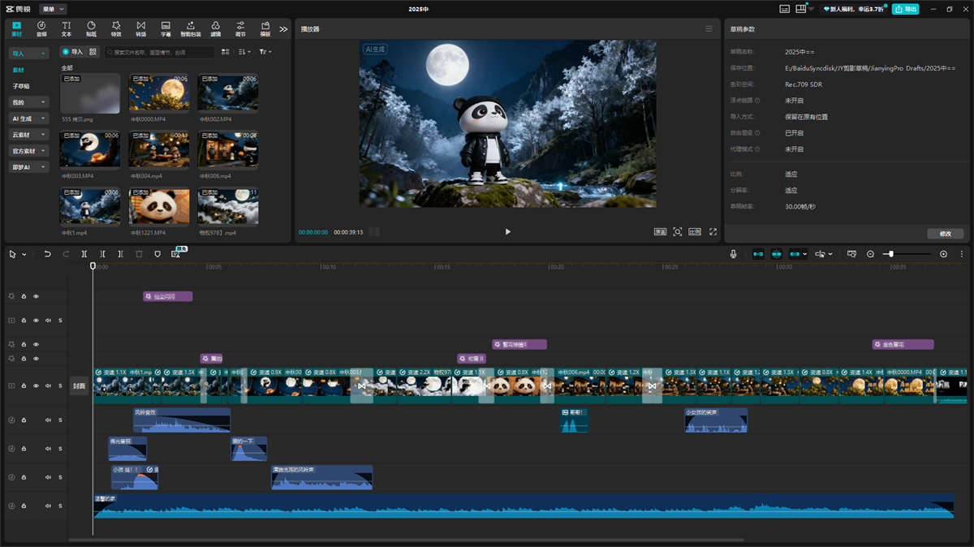Open the 菜单 menu dropdown
The width and height of the screenshot is (974, 547).
pyautogui.click(x=53, y=9)
